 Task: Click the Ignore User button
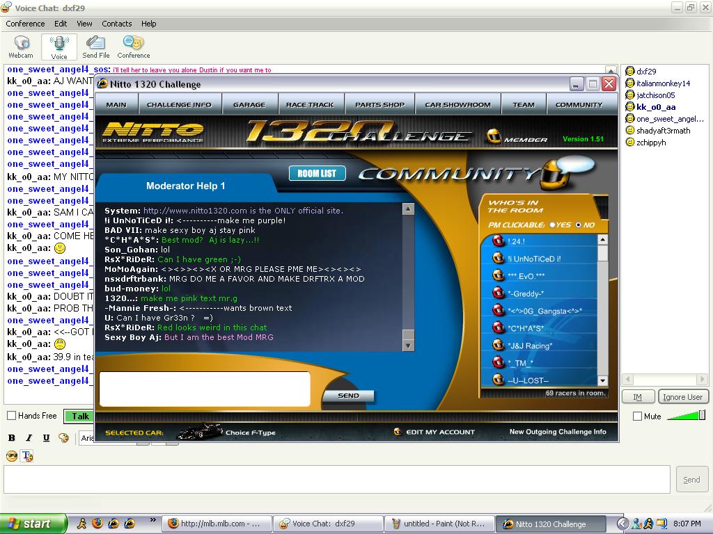click(683, 397)
